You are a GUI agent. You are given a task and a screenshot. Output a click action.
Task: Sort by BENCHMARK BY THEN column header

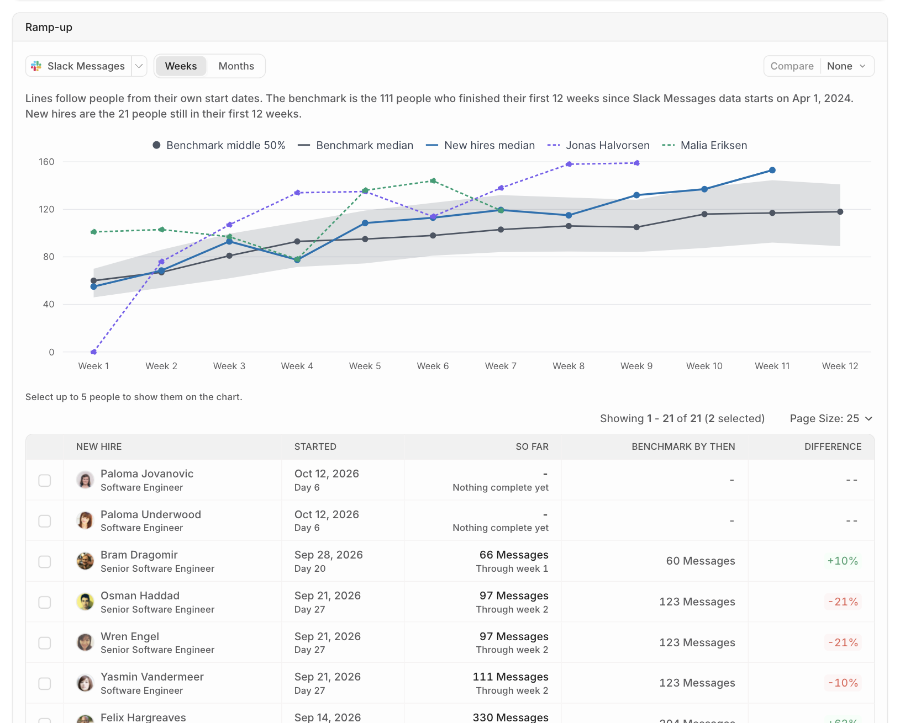click(683, 446)
